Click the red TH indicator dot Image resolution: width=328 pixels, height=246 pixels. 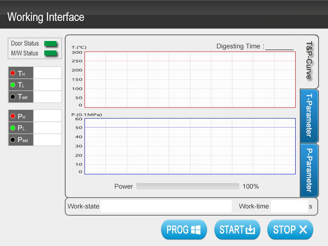[x=13, y=73]
